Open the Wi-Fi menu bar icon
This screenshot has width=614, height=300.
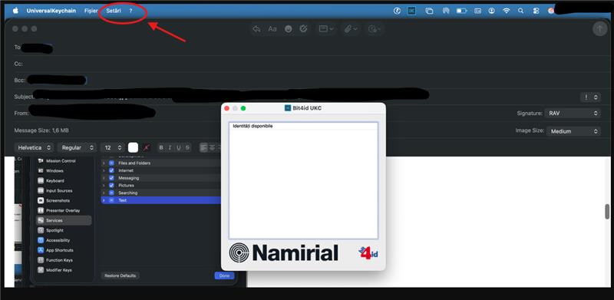[x=507, y=11]
